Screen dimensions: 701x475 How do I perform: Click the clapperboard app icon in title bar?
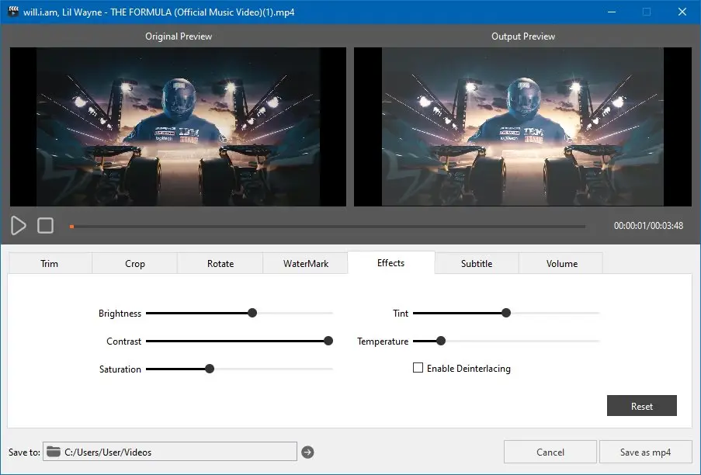(x=13, y=12)
